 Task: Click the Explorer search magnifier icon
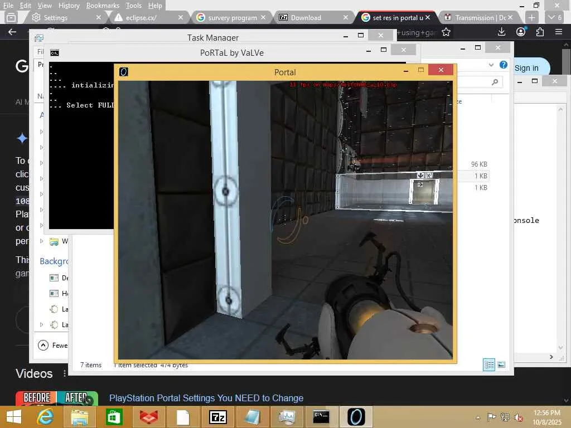point(495,82)
